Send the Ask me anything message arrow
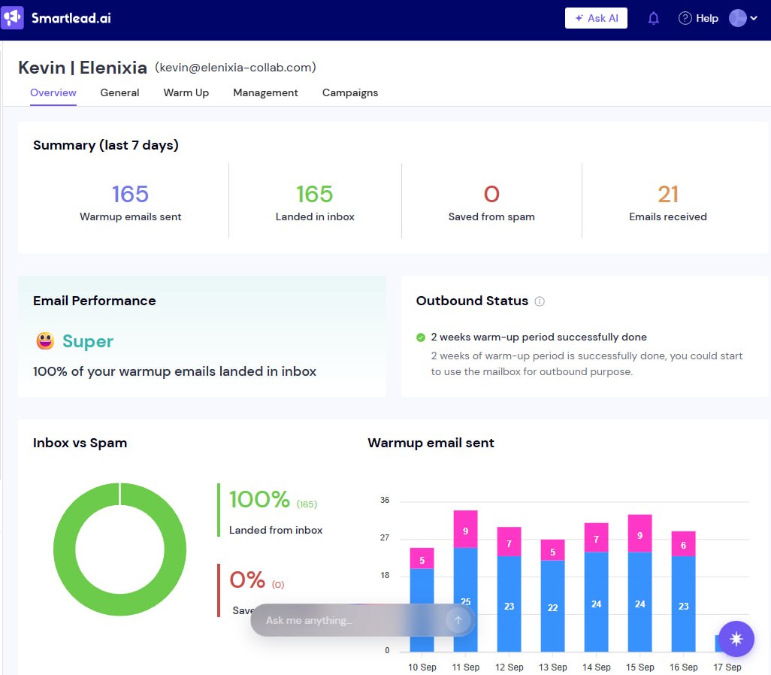This screenshot has width=771, height=675. click(458, 620)
